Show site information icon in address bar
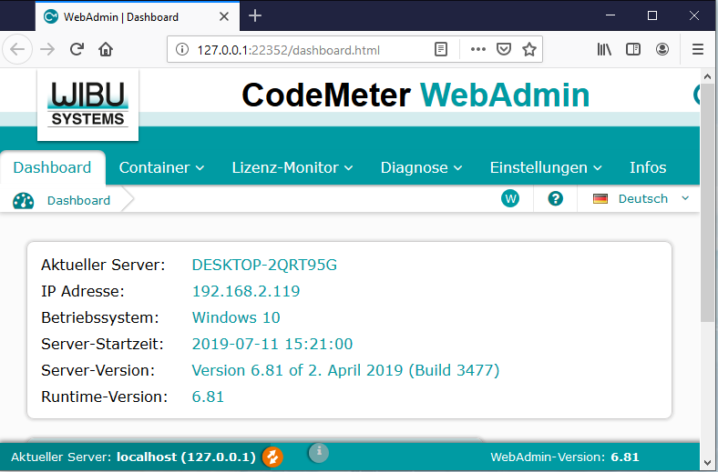 click(182, 49)
